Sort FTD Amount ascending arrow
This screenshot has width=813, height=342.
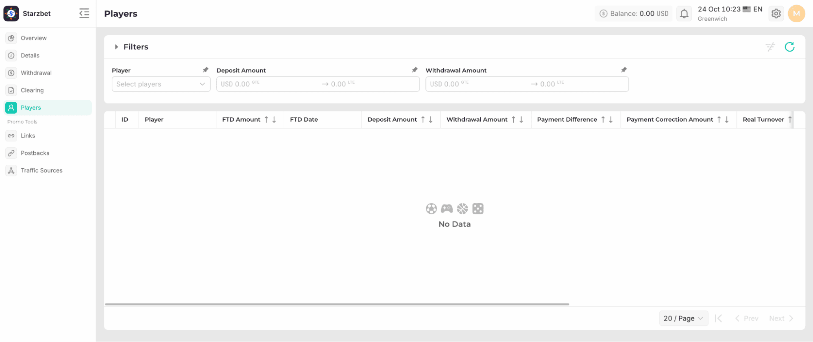266,120
